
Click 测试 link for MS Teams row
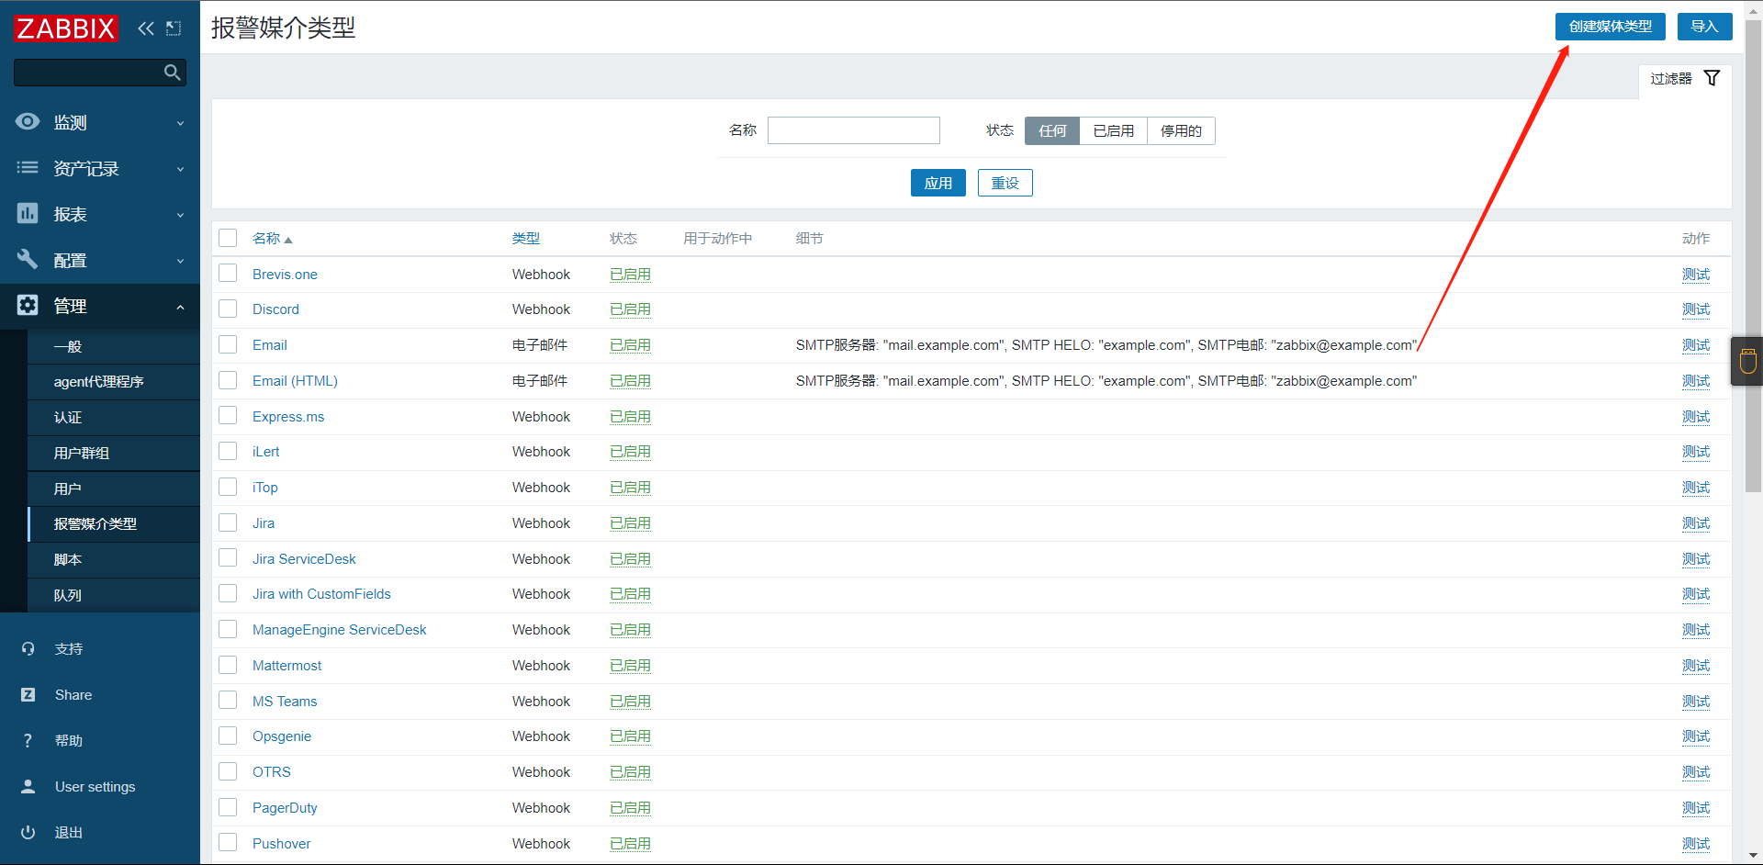[x=1696, y=701]
